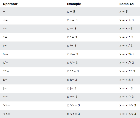
Task: Select the **= operator cell
Action: 6,71
